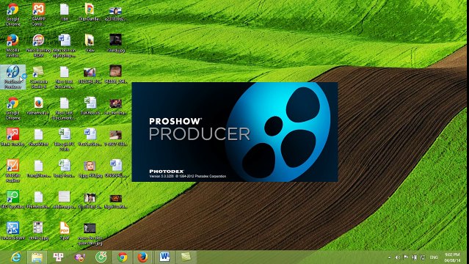Select the Google Chrome shortcut beside XAMPP
The height and width of the screenshot is (264, 469).
point(12,14)
